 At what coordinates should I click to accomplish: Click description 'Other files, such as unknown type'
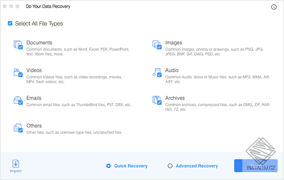(75, 132)
